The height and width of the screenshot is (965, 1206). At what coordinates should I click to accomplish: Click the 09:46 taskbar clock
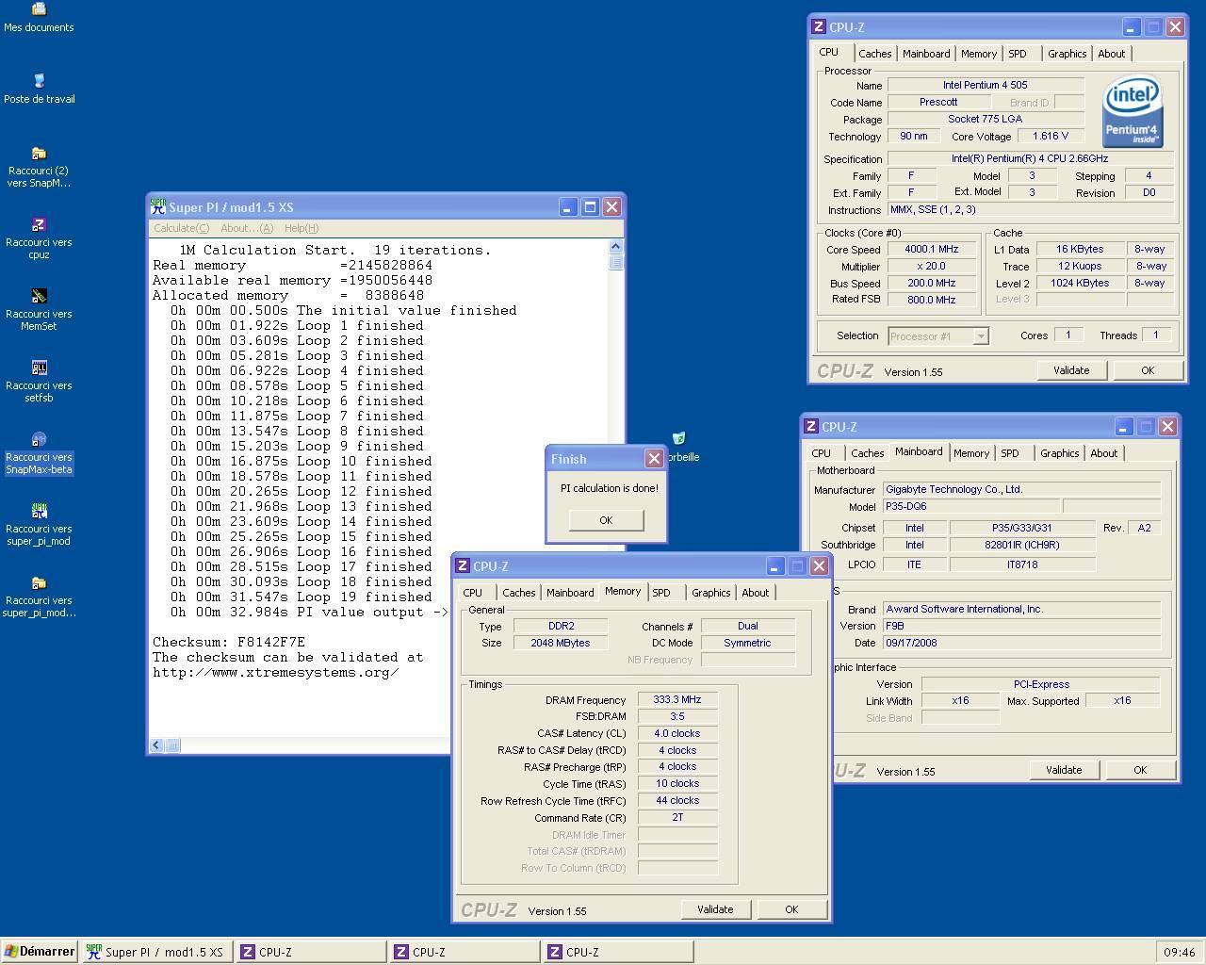pyautogui.click(x=1180, y=952)
